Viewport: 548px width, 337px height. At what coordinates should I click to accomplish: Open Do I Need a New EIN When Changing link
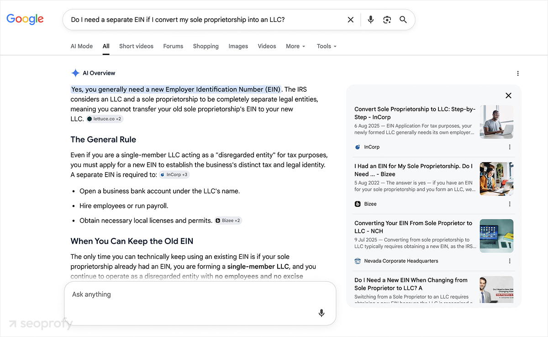coord(411,284)
